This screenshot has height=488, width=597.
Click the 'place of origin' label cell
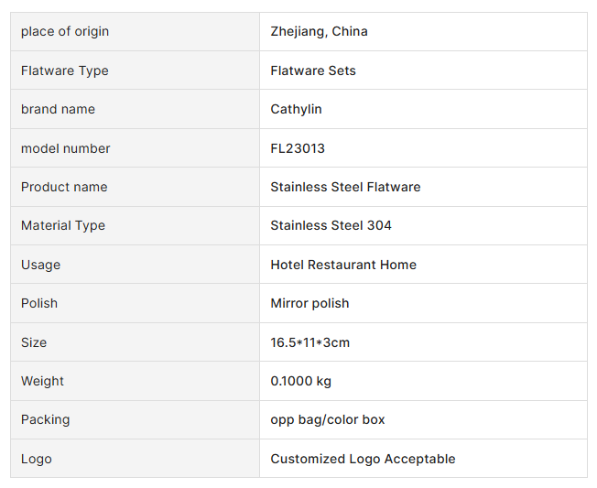click(65, 32)
